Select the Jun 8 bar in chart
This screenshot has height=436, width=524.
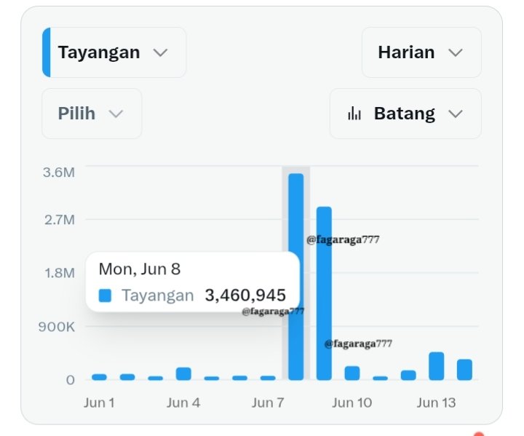point(295,277)
